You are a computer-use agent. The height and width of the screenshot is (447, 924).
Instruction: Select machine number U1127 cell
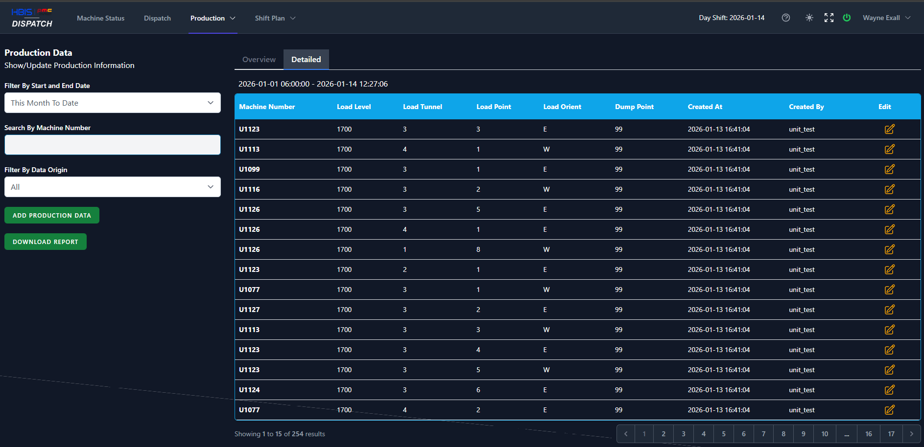[249, 310]
